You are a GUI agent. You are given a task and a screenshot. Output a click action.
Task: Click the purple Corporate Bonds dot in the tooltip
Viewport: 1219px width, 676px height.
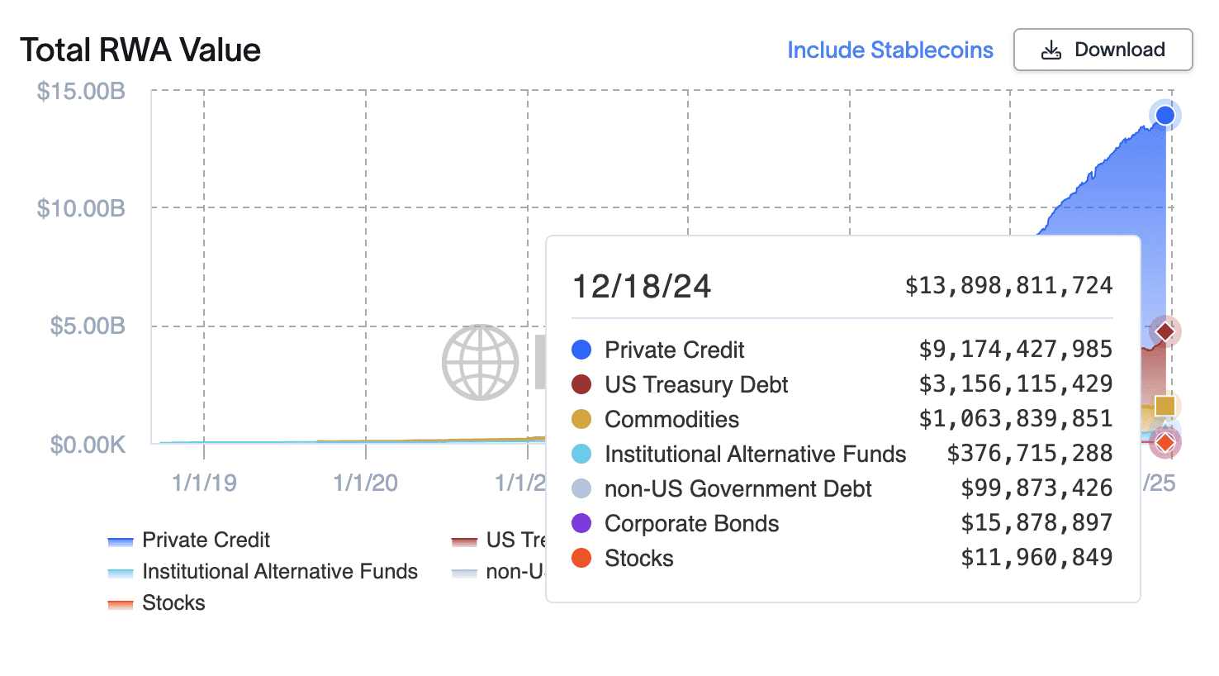(x=582, y=523)
